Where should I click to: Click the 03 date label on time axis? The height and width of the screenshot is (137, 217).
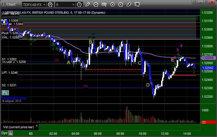pos(31,134)
